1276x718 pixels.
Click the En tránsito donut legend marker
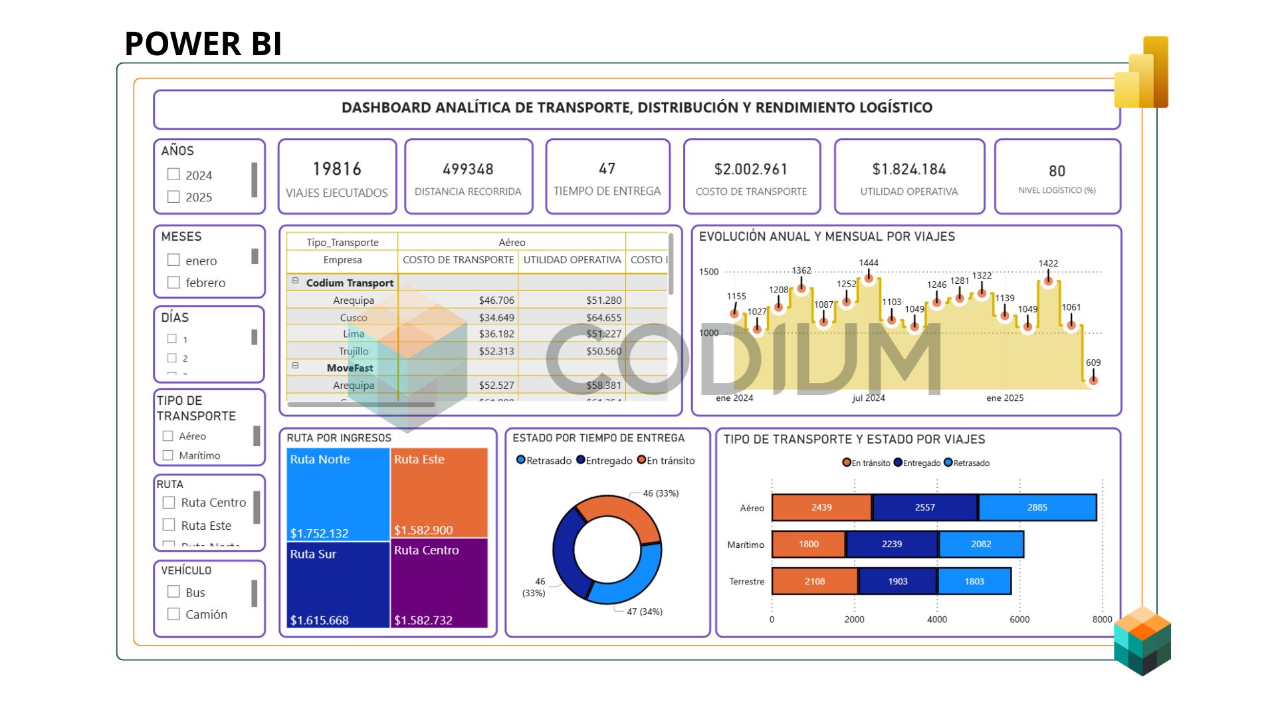click(x=641, y=460)
